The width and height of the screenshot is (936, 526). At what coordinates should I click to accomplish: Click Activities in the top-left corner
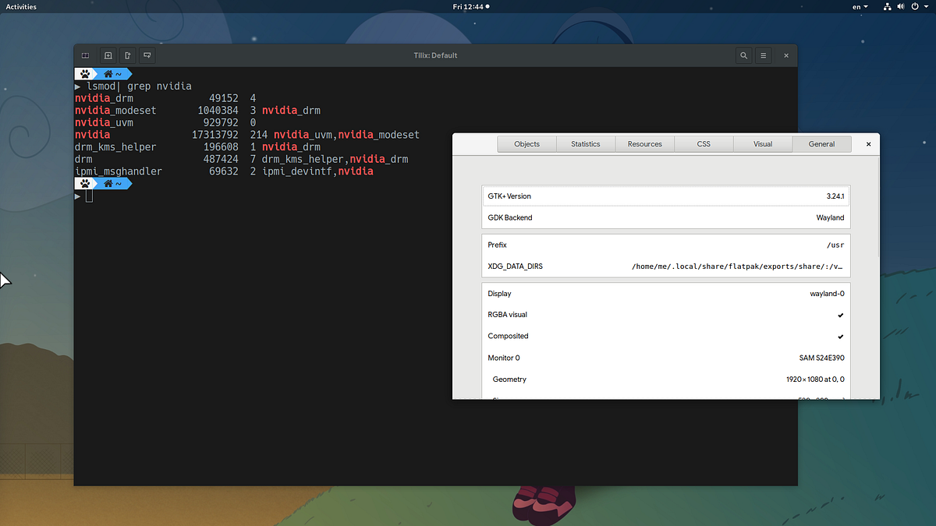(x=20, y=6)
